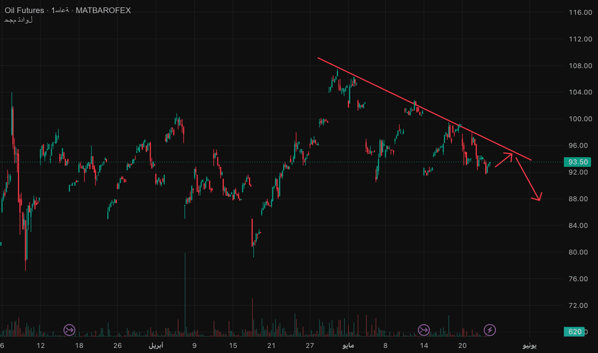Click the date label 20 on time axis
The image size is (598, 353).
(462, 345)
